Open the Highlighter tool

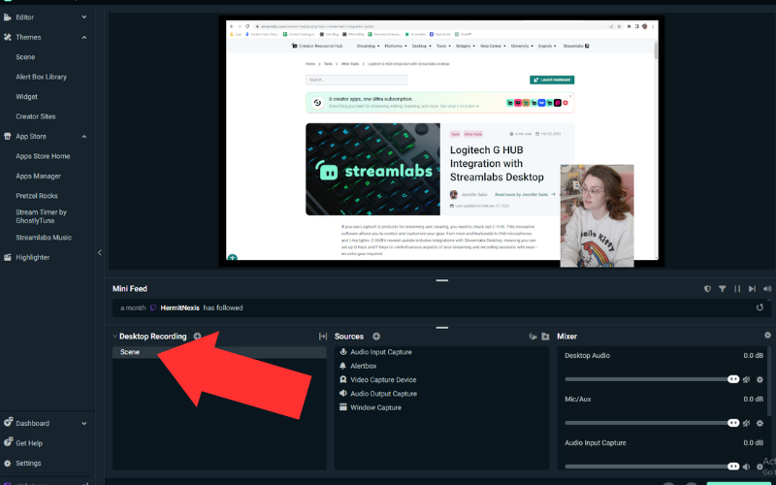click(33, 257)
